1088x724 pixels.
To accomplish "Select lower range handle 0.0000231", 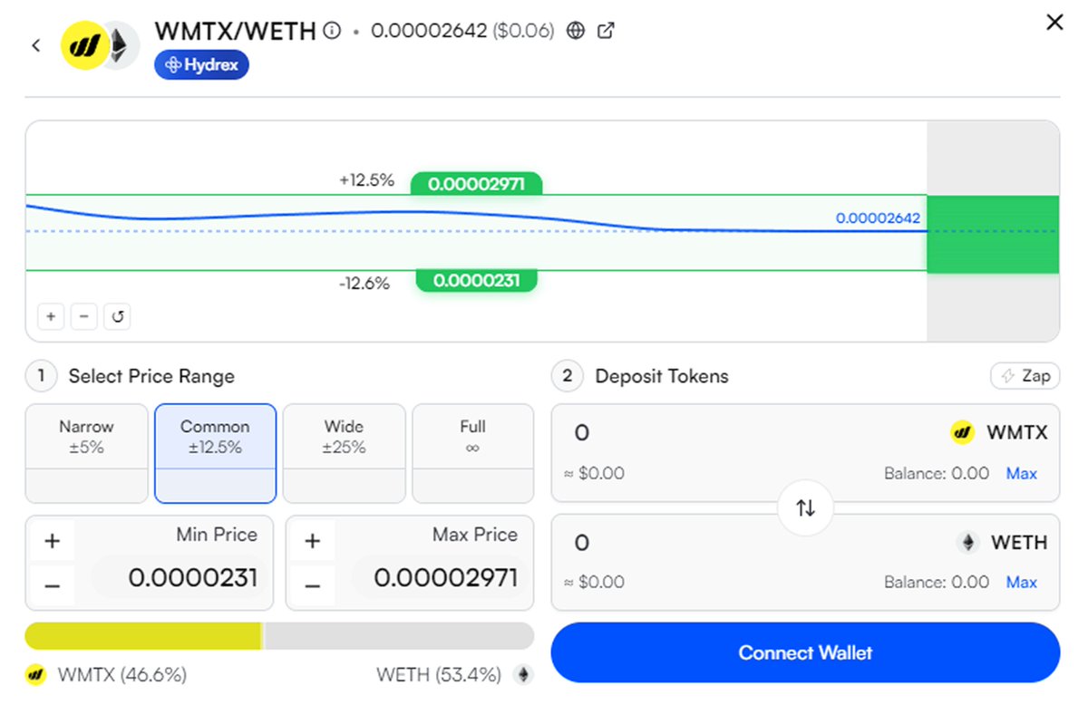I will [x=476, y=280].
